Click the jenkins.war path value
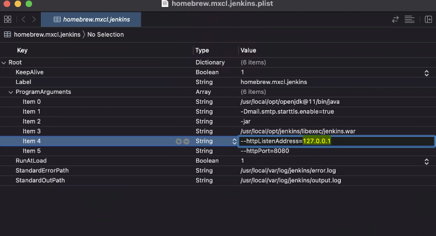This screenshot has height=236, width=436. click(x=298, y=131)
